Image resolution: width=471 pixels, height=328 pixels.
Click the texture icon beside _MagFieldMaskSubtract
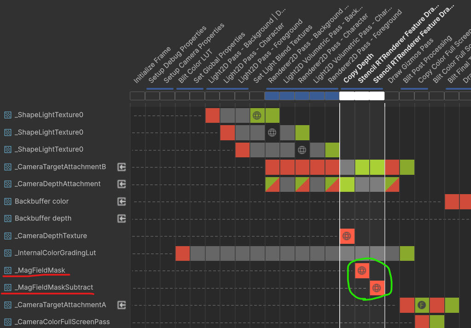pos(8,288)
